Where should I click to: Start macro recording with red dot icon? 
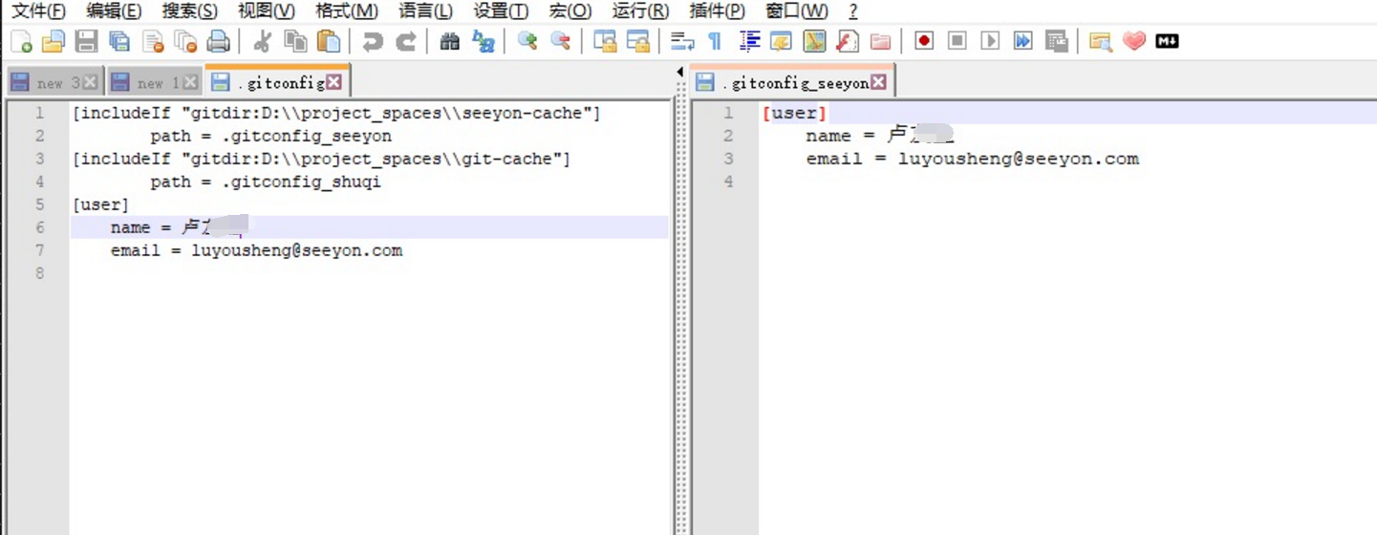(923, 41)
